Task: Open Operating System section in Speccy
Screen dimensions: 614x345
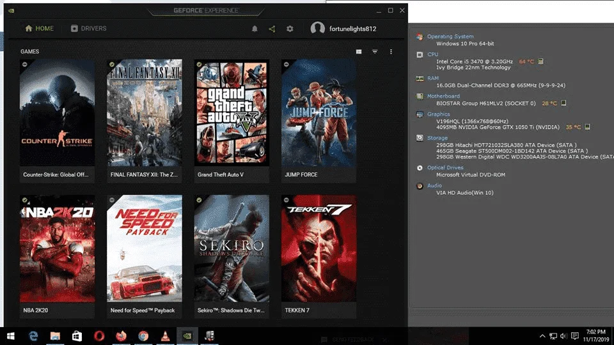Action: pyautogui.click(x=450, y=36)
